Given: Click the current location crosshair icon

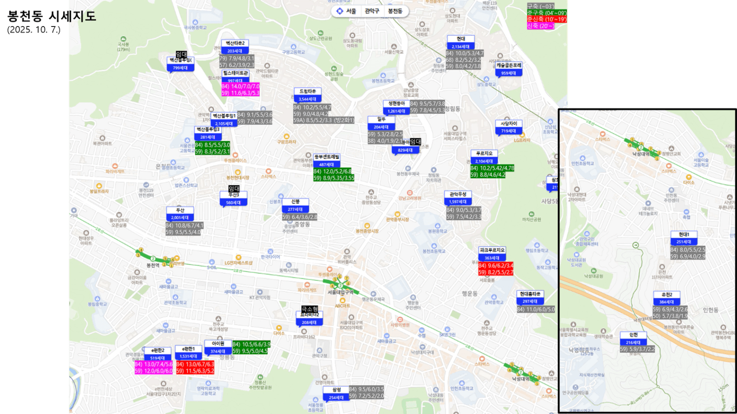Looking at the screenshot, I should 339,11.
